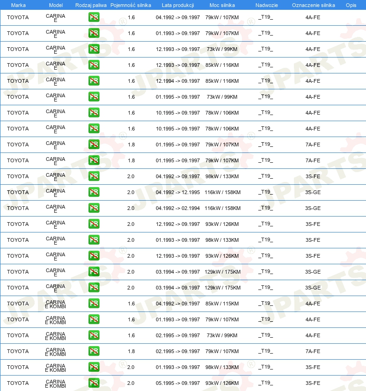Click petrol icon in Carina E 04.1992 79kW row
Screen dimensions: 366x391
(x=94, y=17)
